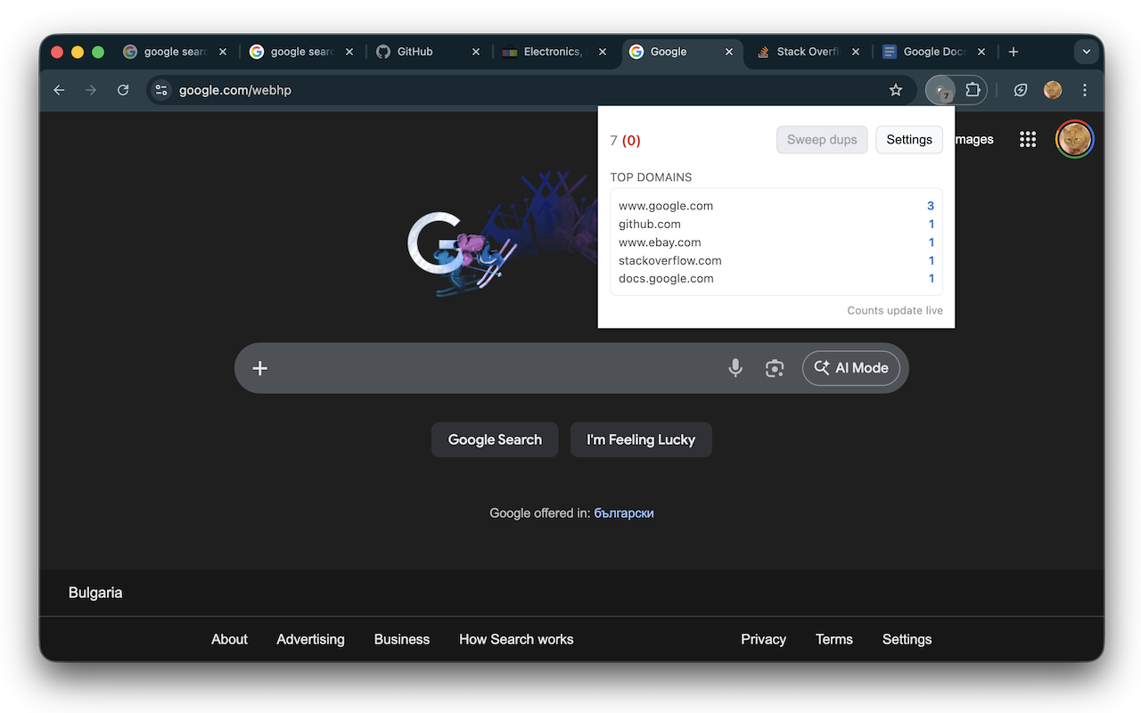Image resolution: width=1141 pixels, height=713 pixels.
Task: Open the Chrome three-dot menu
Action: pyautogui.click(x=1085, y=90)
